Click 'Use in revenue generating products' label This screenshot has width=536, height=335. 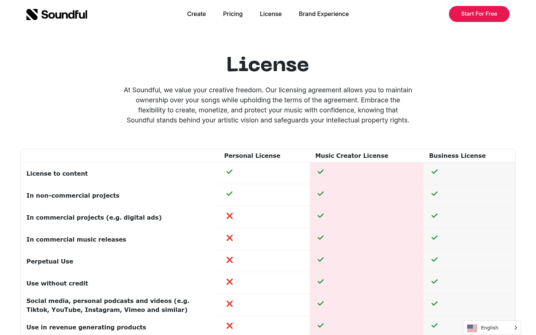(x=86, y=327)
